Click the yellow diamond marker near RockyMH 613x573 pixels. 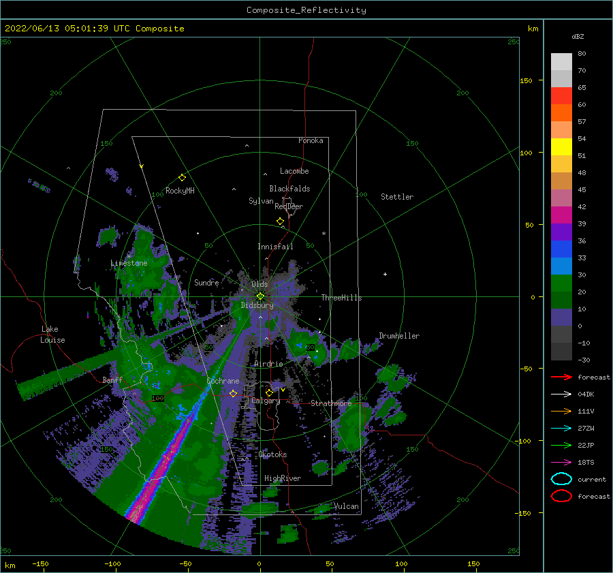pos(182,178)
